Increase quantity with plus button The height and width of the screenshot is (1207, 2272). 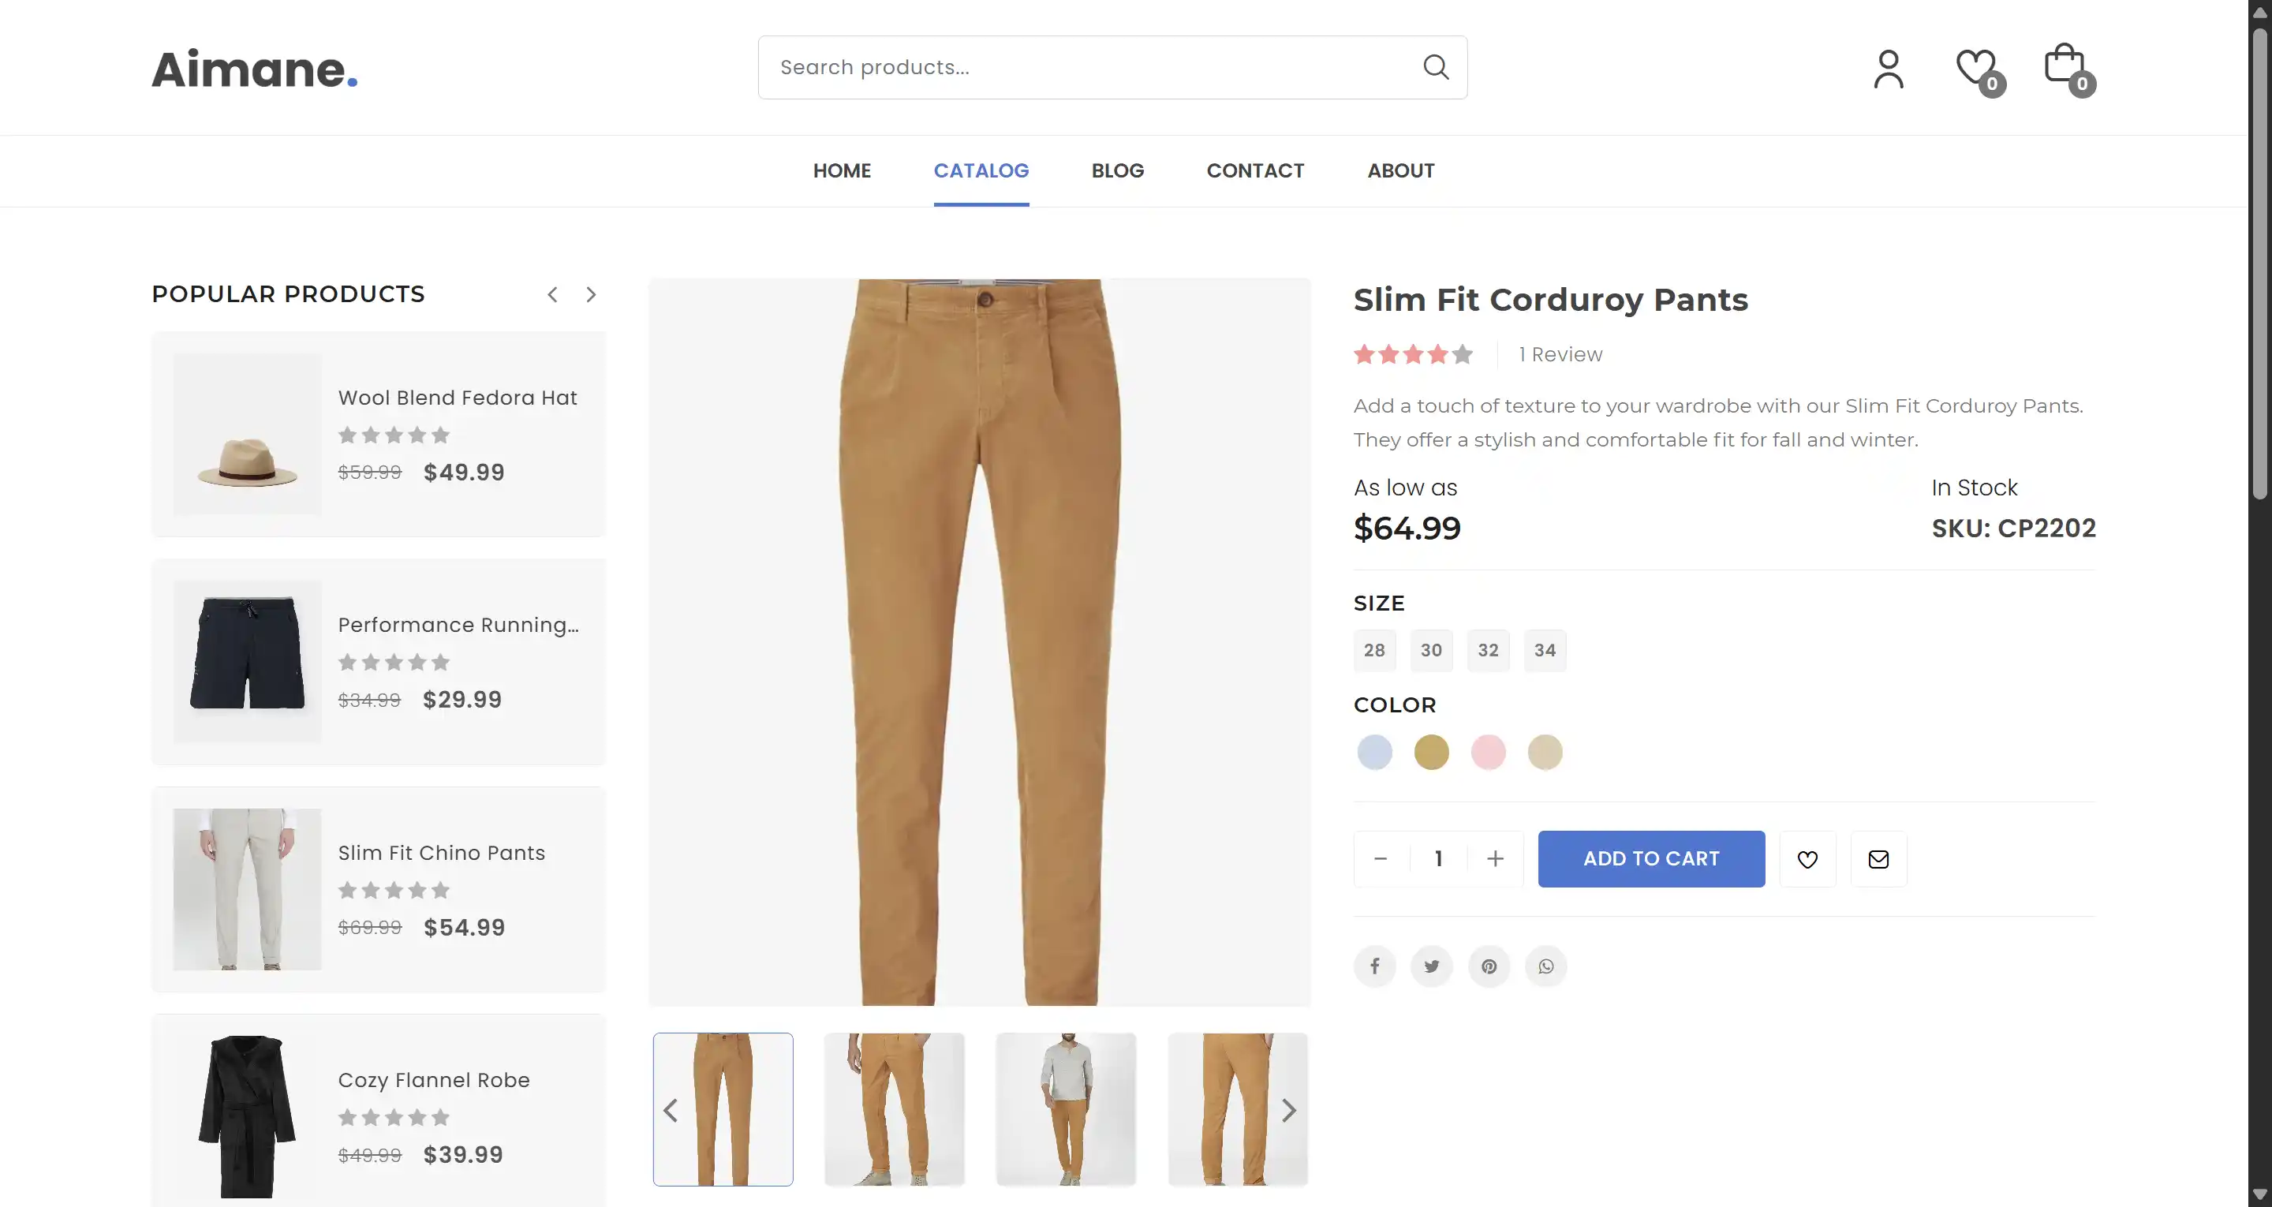(x=1495, y=858)
